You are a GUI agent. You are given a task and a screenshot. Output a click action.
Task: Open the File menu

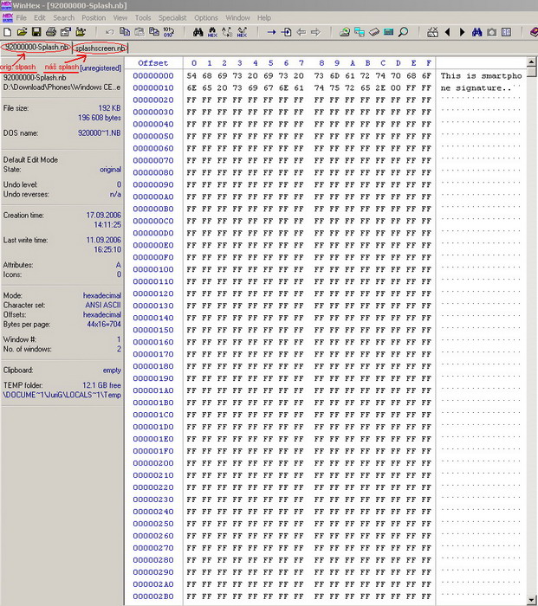pyautogui.click(x=22, y=18)
